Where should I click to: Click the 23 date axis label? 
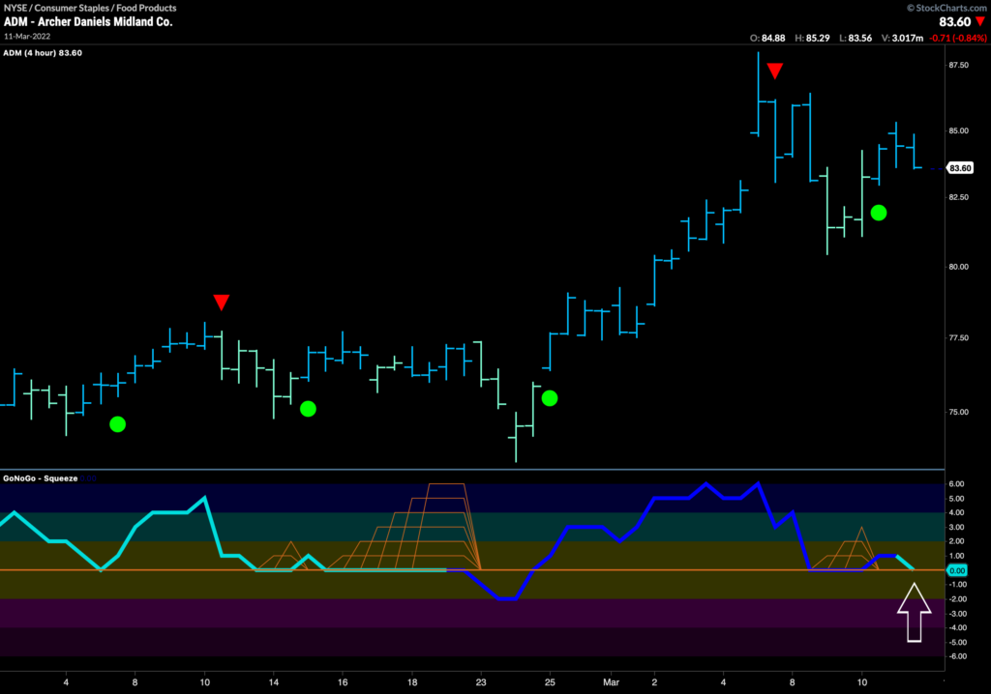point(481,682)
